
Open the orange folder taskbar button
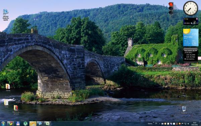coord(33,124)
